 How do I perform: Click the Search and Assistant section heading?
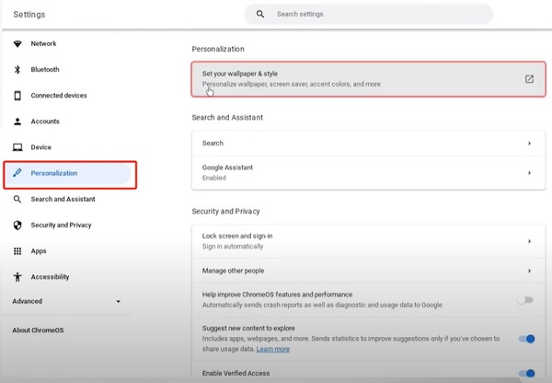(x=227, y=117)
